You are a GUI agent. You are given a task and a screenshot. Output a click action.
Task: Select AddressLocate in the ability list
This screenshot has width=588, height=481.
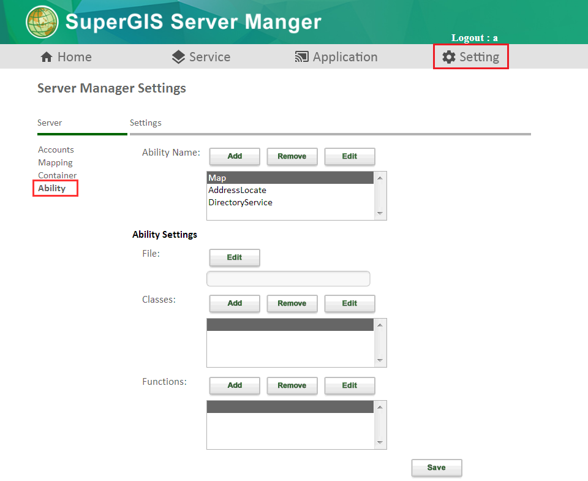290,190
